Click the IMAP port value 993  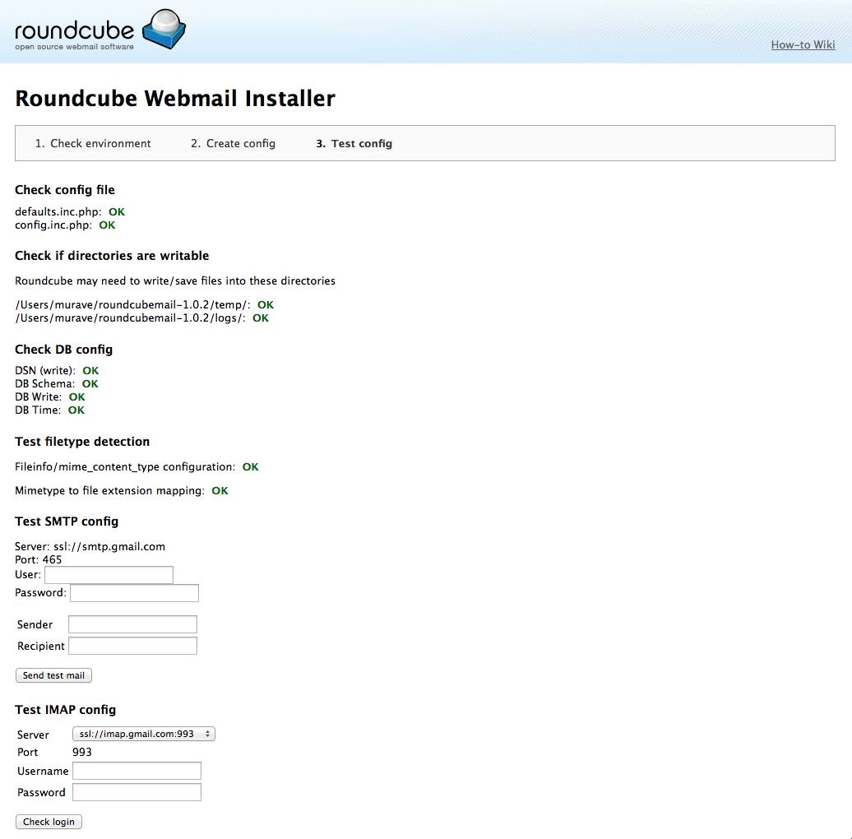tap(82, 752)
